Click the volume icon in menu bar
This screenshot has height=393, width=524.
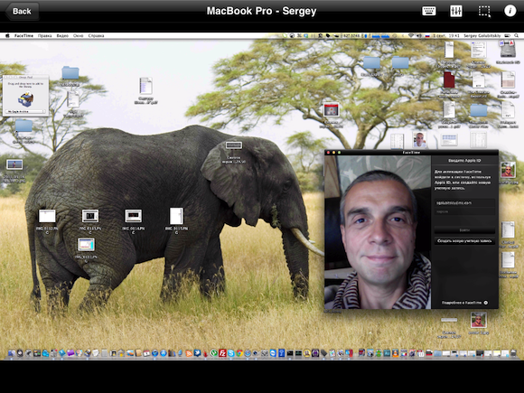[x=419, y=35]
